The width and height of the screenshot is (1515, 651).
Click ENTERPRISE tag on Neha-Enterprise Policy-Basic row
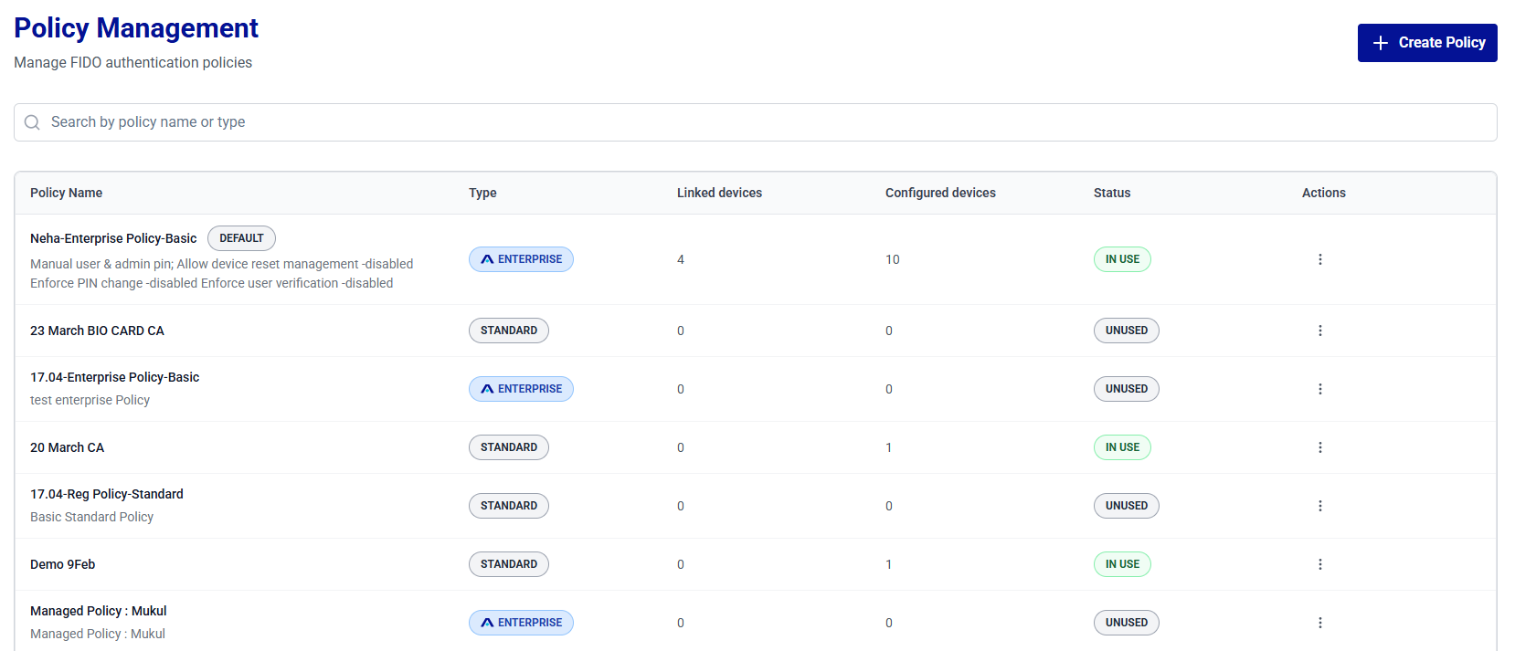click(x=521, y=259)
